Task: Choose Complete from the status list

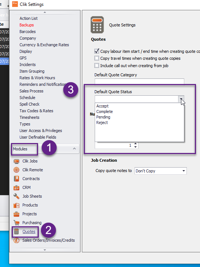Action: pyautogui.click(x=105, y=111)
